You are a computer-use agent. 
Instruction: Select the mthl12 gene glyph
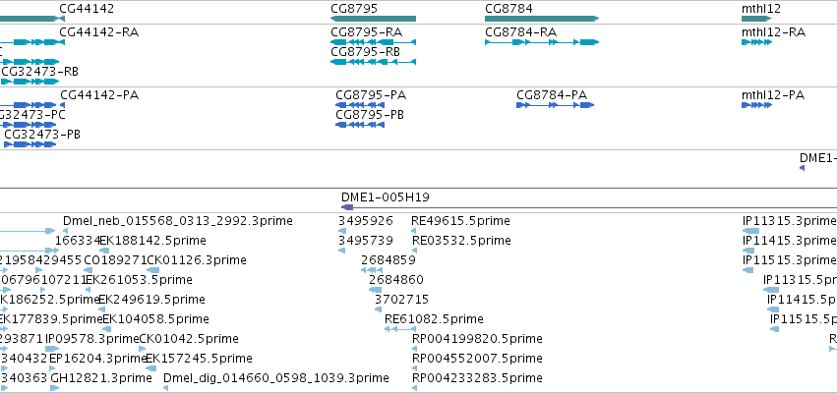(756, 19)
